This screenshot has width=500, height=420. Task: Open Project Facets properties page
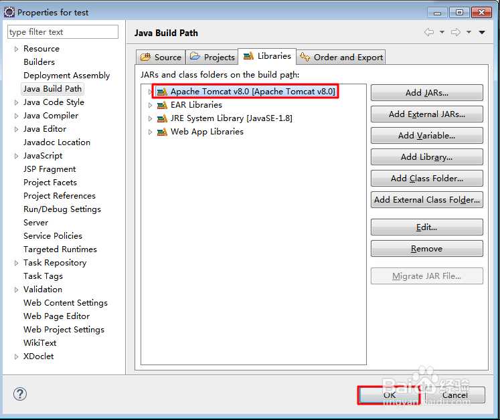point(50,183)
